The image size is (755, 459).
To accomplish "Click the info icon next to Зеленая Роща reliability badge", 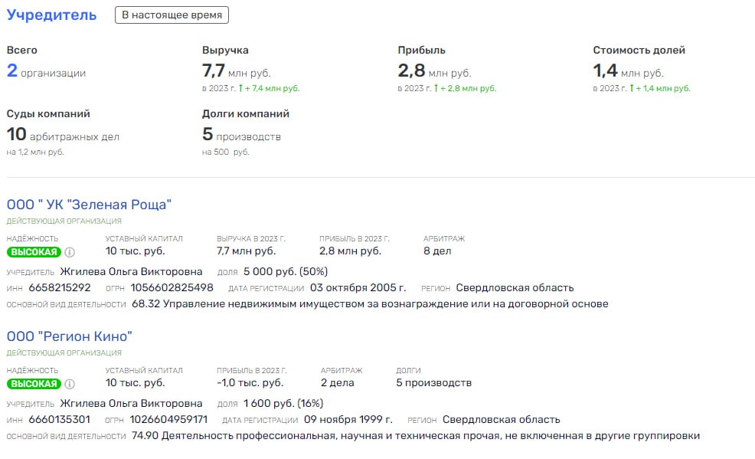I will pyautogui.click(x=70, y=252).
